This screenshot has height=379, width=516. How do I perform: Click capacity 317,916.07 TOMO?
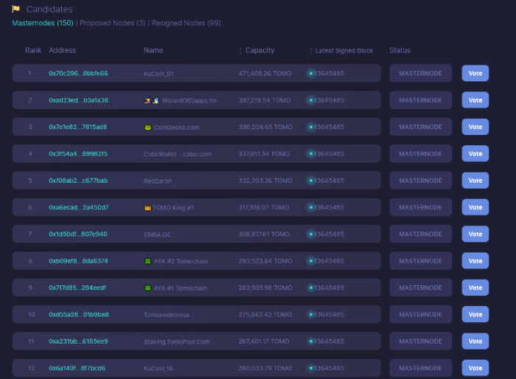coord(264,207)
